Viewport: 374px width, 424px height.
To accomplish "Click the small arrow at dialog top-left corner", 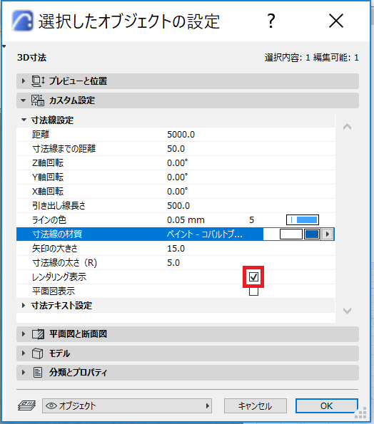I will tap(4, 46).
